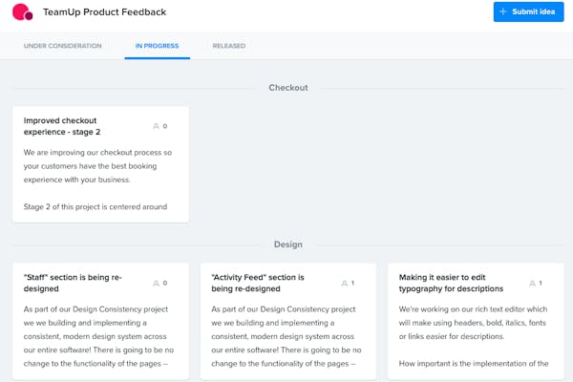Click the Design section heading
The height and width of the screenshot is (382, 573).
click(287, 244)
